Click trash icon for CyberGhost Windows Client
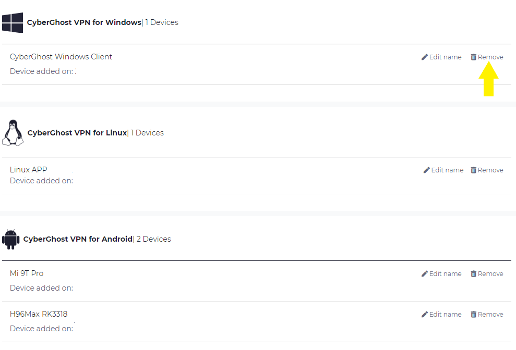 [x=474, y=57]
